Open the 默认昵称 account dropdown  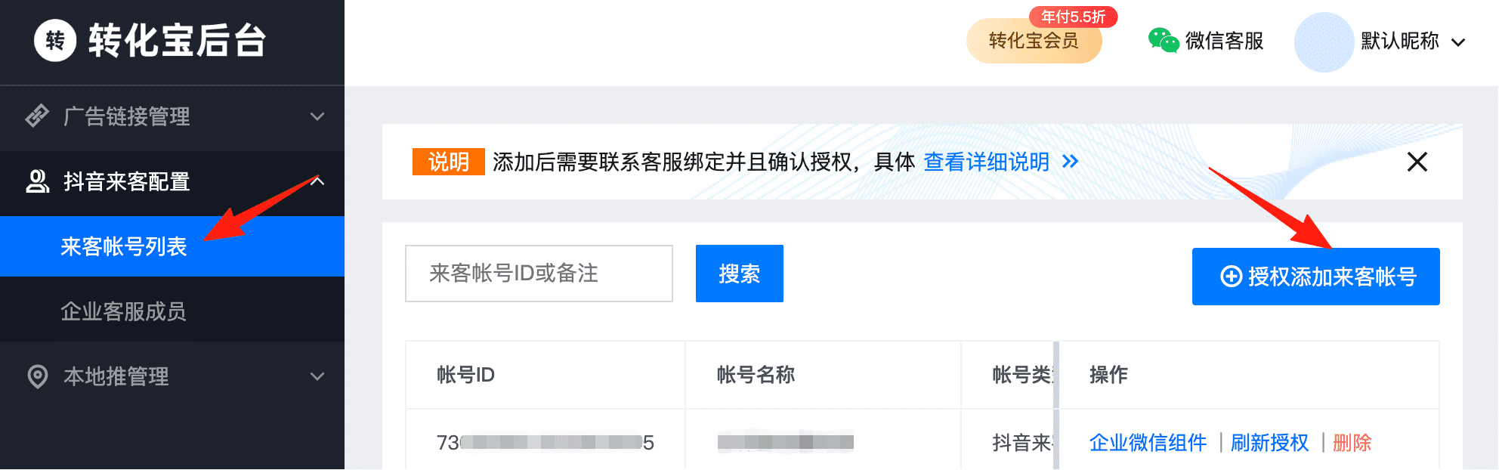click(1458, 42)
